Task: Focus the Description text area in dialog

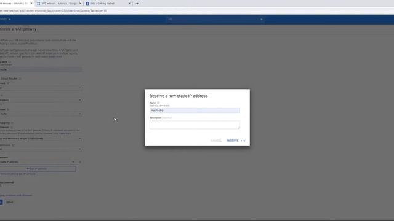Action: (195, 125)
